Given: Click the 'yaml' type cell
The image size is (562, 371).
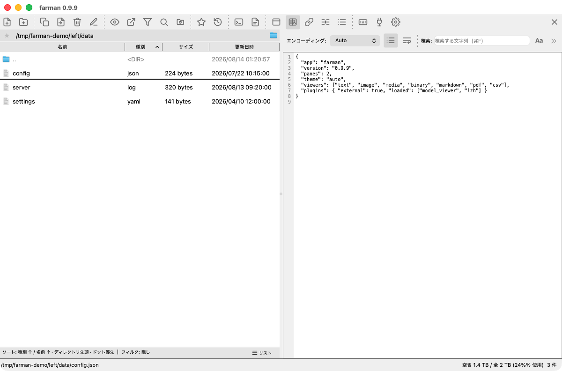Looking at the screenshot, I should point(133,102).
